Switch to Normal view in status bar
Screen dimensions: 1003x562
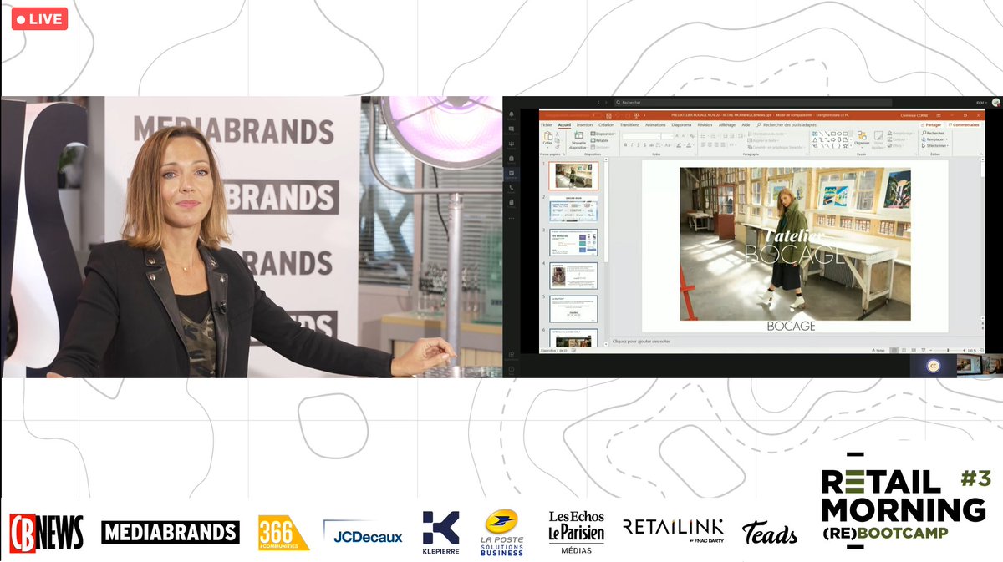pos(894,350)
